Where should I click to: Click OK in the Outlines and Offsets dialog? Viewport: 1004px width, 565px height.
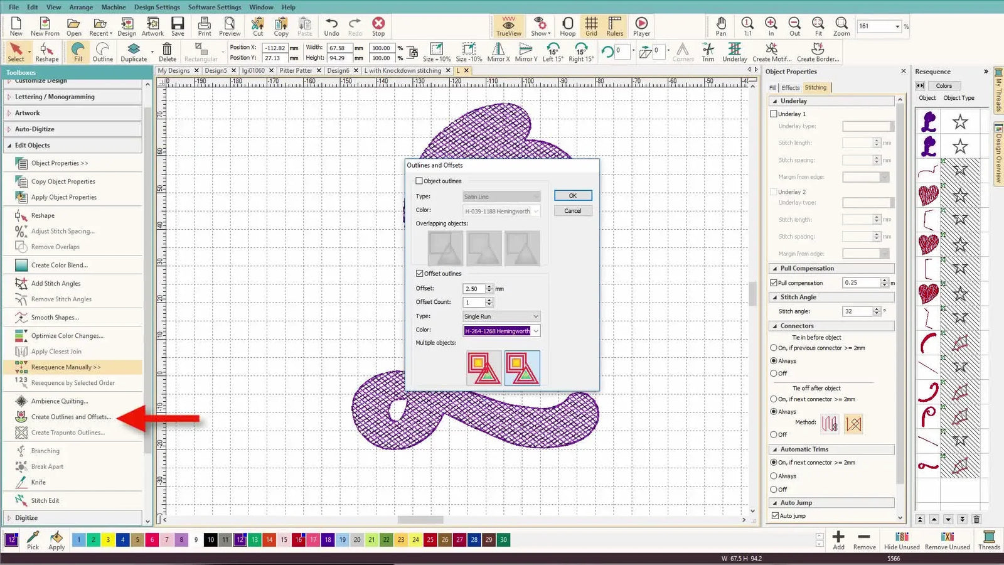click(572, 195)
